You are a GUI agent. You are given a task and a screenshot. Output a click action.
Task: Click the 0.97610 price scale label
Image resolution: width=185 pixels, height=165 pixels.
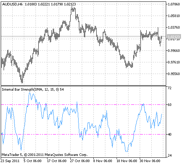174,62
